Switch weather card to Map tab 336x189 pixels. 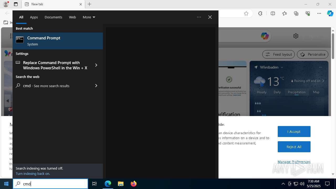(x=316, y=92)
